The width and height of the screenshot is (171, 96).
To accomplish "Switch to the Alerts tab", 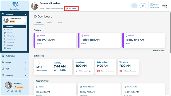I will [x=49, y=22].
